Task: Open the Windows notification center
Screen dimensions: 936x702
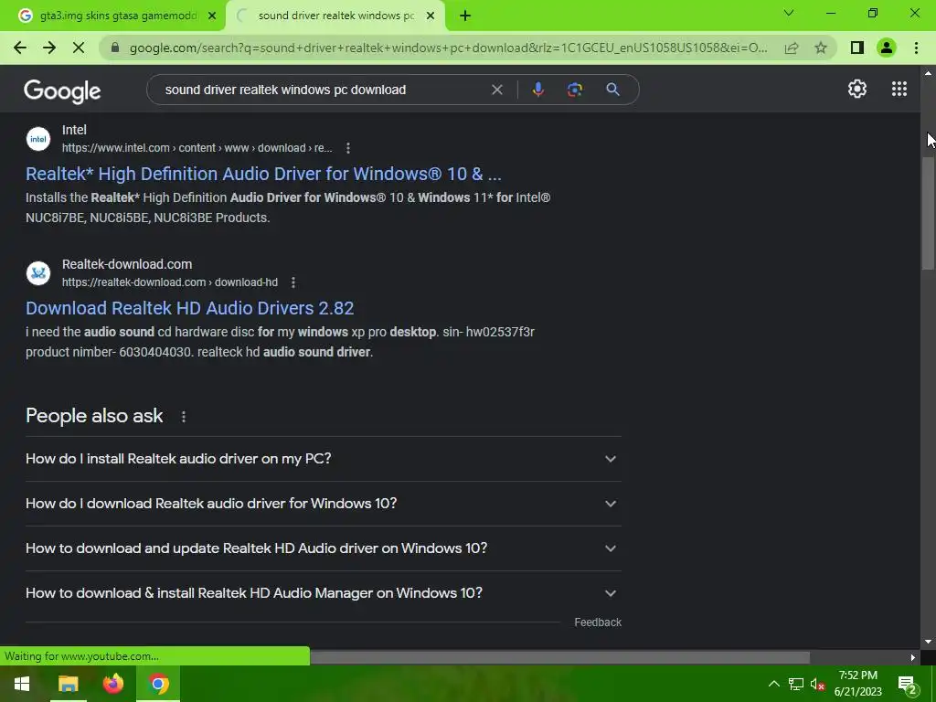Action: click(907, 684)
